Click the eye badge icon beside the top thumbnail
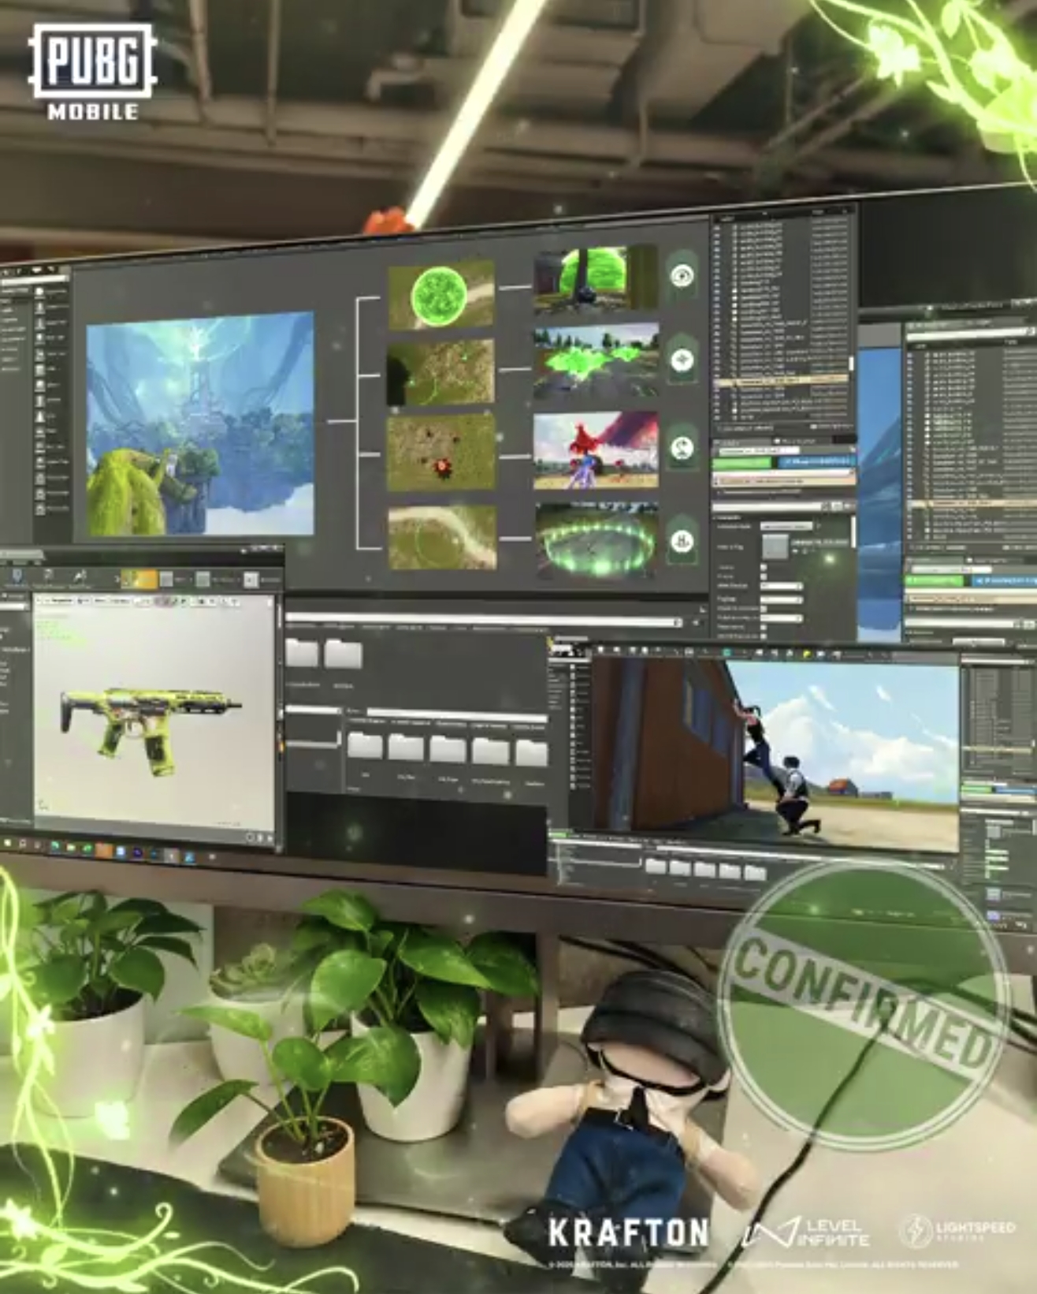The height and width of the screenshot is (1294, 1037). (x=682, y=276)
